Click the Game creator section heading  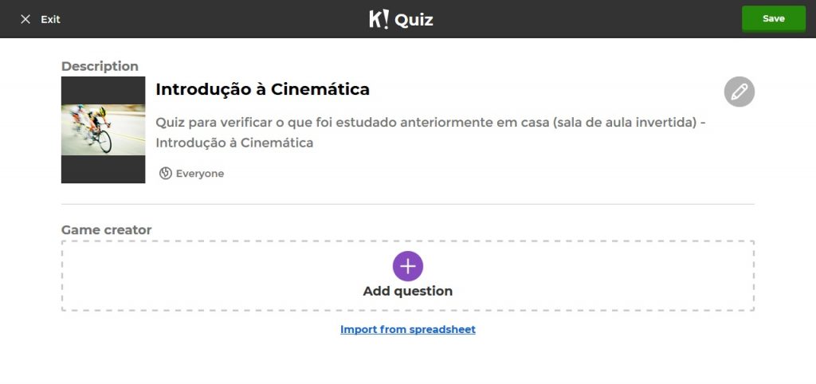(x=106, y=230)
